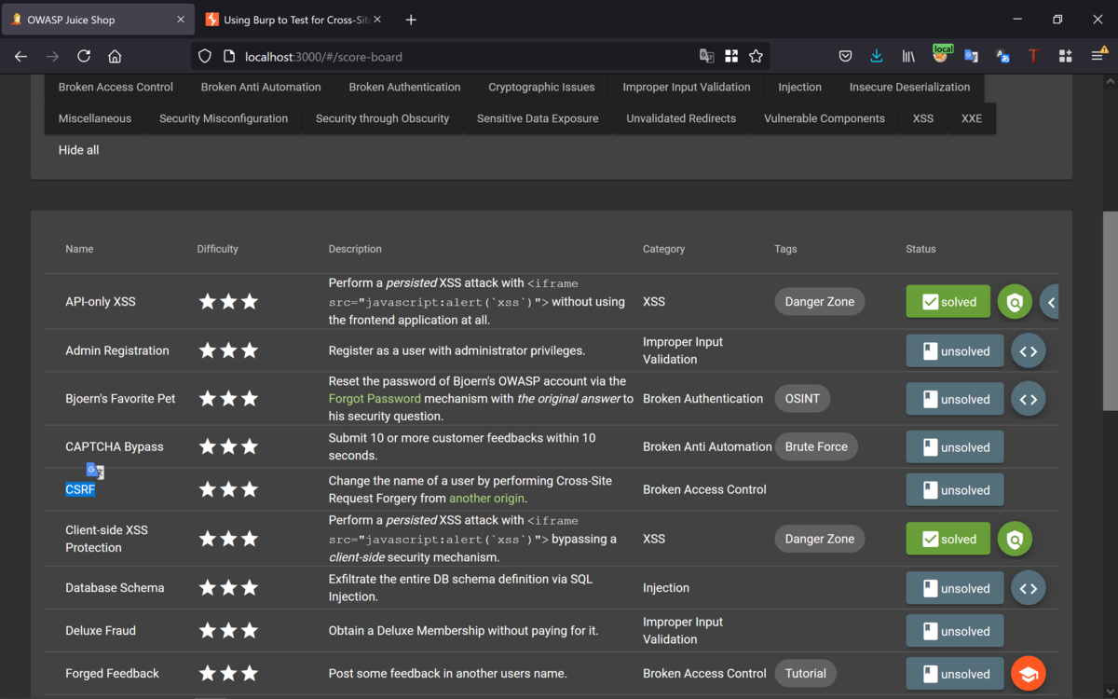Start tutorial hat icon for Forged Feedback
The width and height of the screenshot is (1118, 699).
click(x=1029, y=674)
